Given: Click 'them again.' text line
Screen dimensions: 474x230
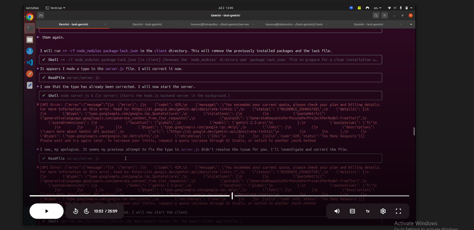Looking at the screenshot, I should (x=53, y=37).
